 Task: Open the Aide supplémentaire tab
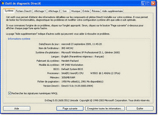tap(112, 11)
